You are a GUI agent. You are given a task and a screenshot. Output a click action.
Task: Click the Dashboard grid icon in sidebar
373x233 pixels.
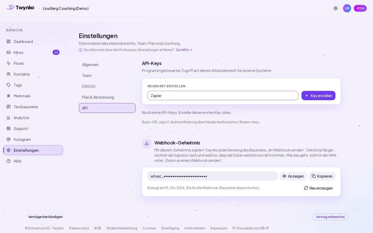click(9, 41)
